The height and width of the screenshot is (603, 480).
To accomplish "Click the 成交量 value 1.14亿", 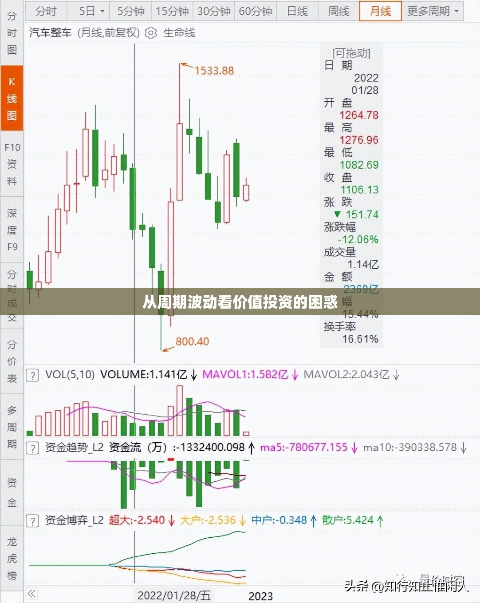I will click(x=363, y=264).
